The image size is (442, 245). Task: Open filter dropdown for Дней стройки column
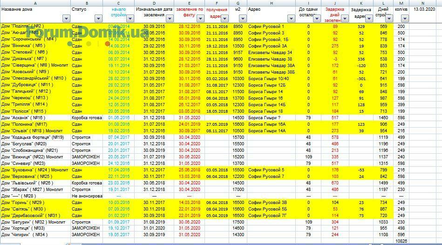point(389,19)
